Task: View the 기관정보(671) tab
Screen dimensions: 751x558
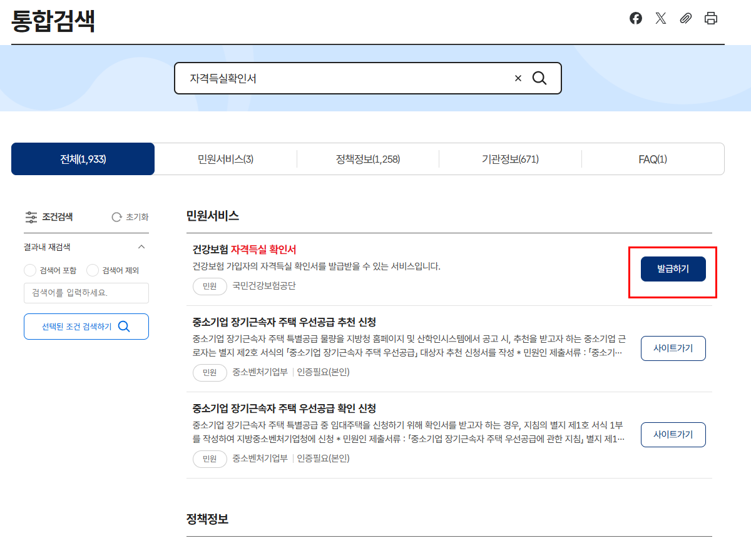Action: tap(510, 158)
